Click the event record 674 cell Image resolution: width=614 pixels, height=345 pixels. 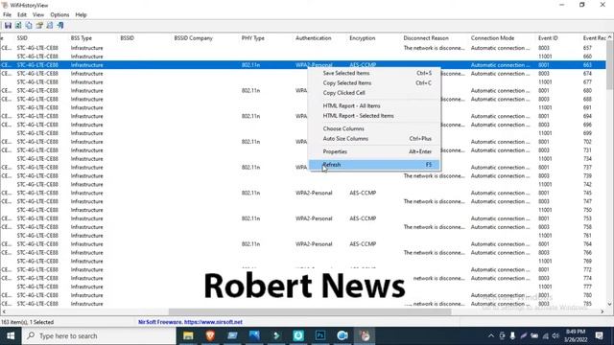587,74
